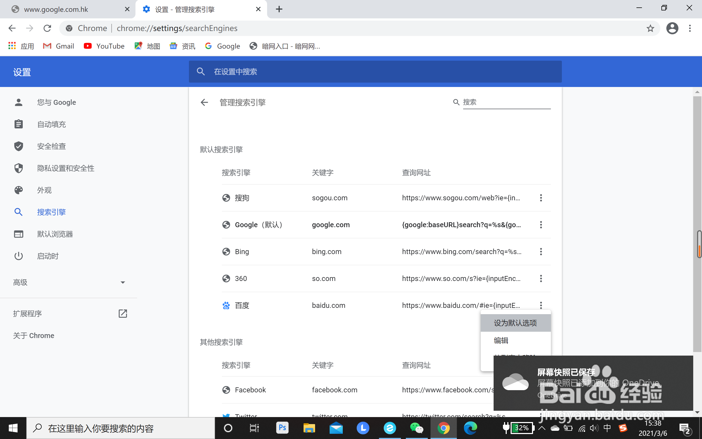Viewport: 702px width, 439px height.
Task: Open 隐私设置和安全性 settings section
Action: 66,168
